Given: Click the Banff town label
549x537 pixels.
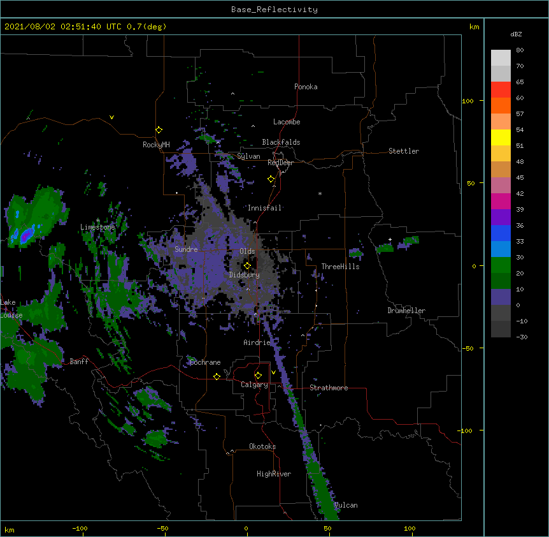Looking at the screenshot, I should (79, 362).
